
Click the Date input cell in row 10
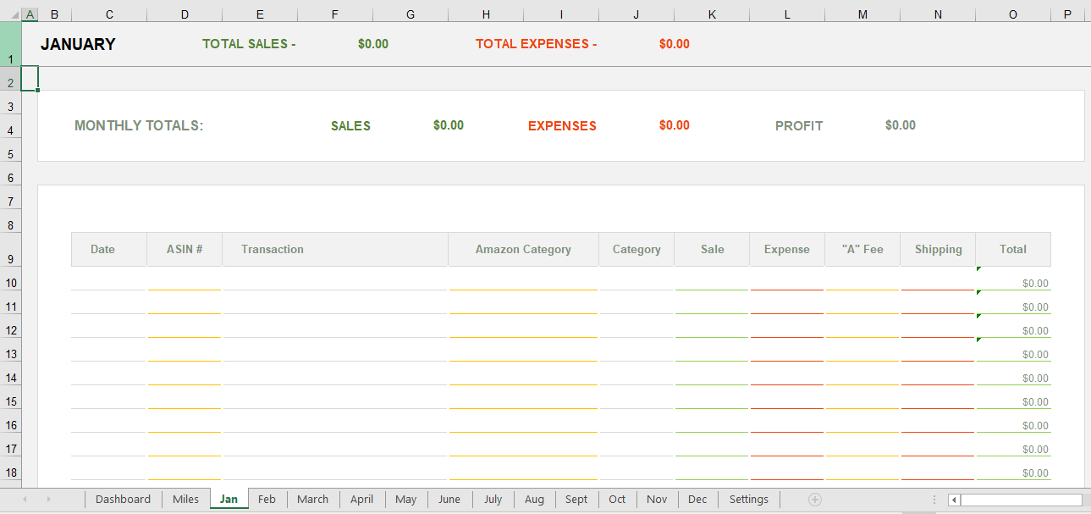point(109,279)
